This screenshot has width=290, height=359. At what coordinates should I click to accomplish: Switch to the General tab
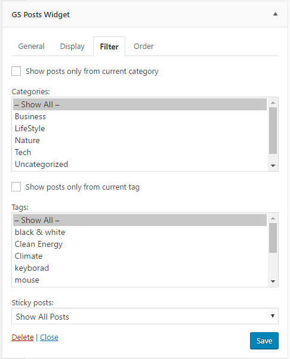point(32,47)
